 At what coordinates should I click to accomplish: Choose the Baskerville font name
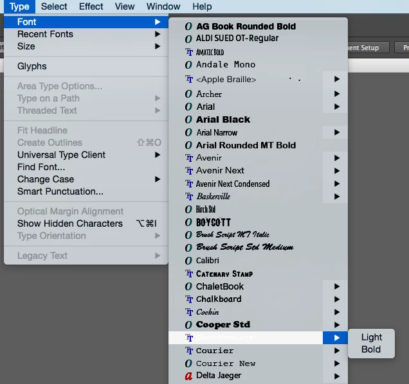214,196
